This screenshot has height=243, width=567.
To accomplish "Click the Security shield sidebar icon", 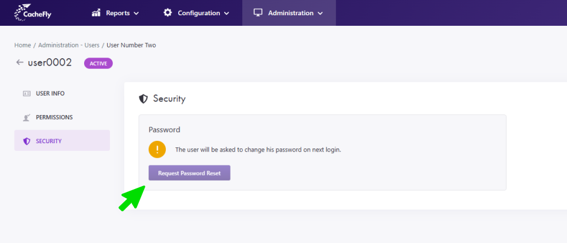I will click(x=26, y=141).
